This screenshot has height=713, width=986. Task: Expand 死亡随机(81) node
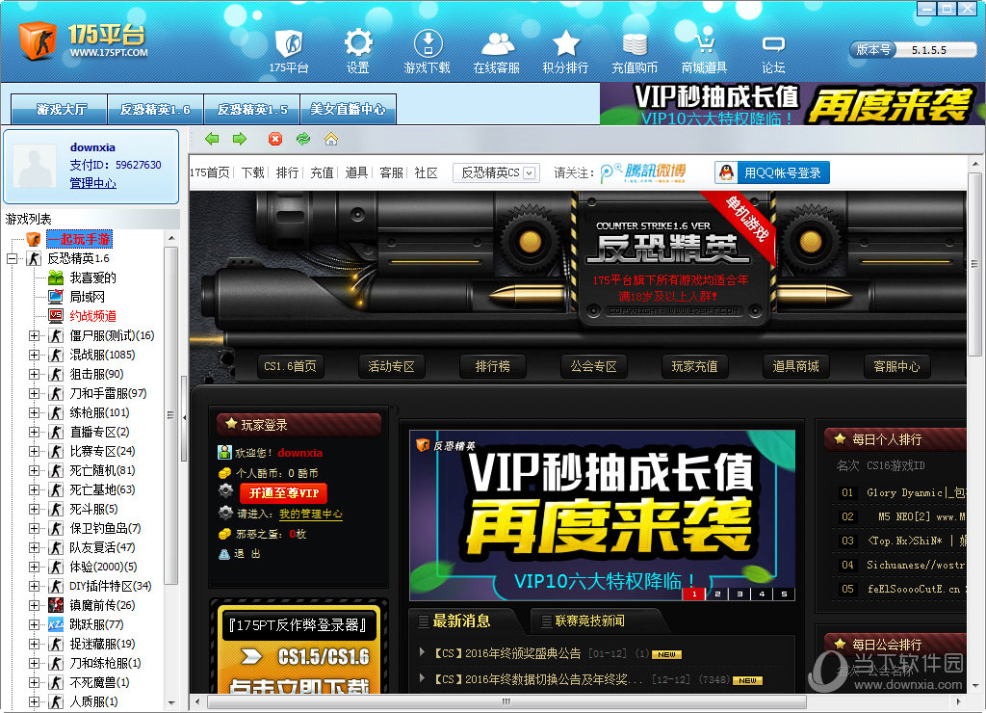(34, 471)
